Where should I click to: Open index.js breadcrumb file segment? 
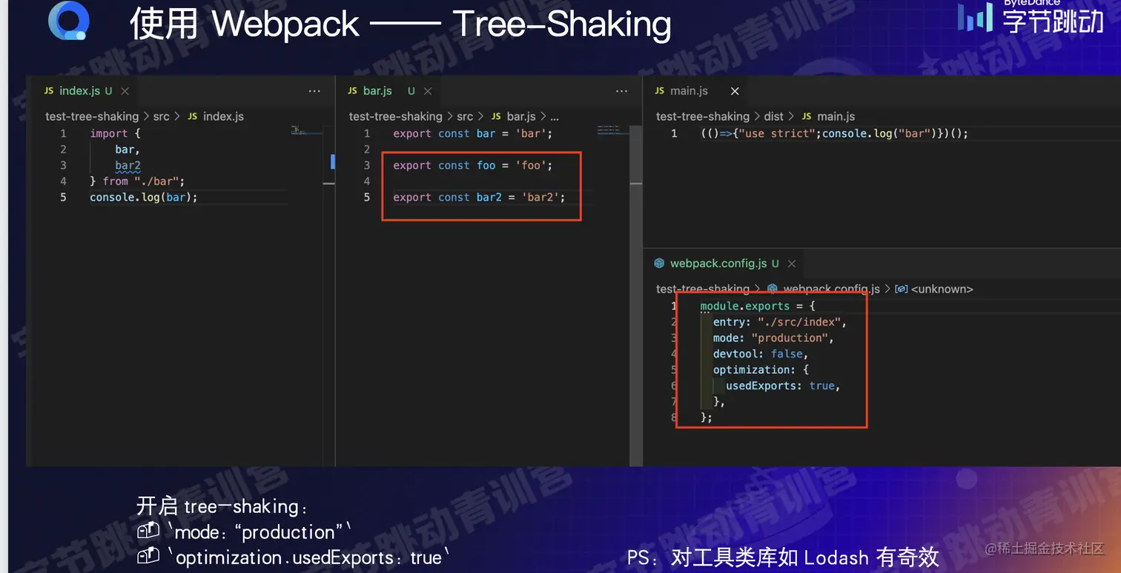coord(223,116)
